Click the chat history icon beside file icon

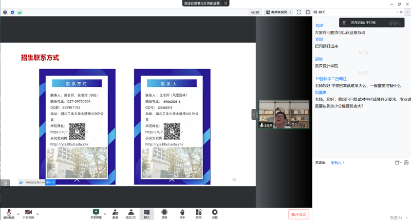pyautogui.click(x=406, y=162)
